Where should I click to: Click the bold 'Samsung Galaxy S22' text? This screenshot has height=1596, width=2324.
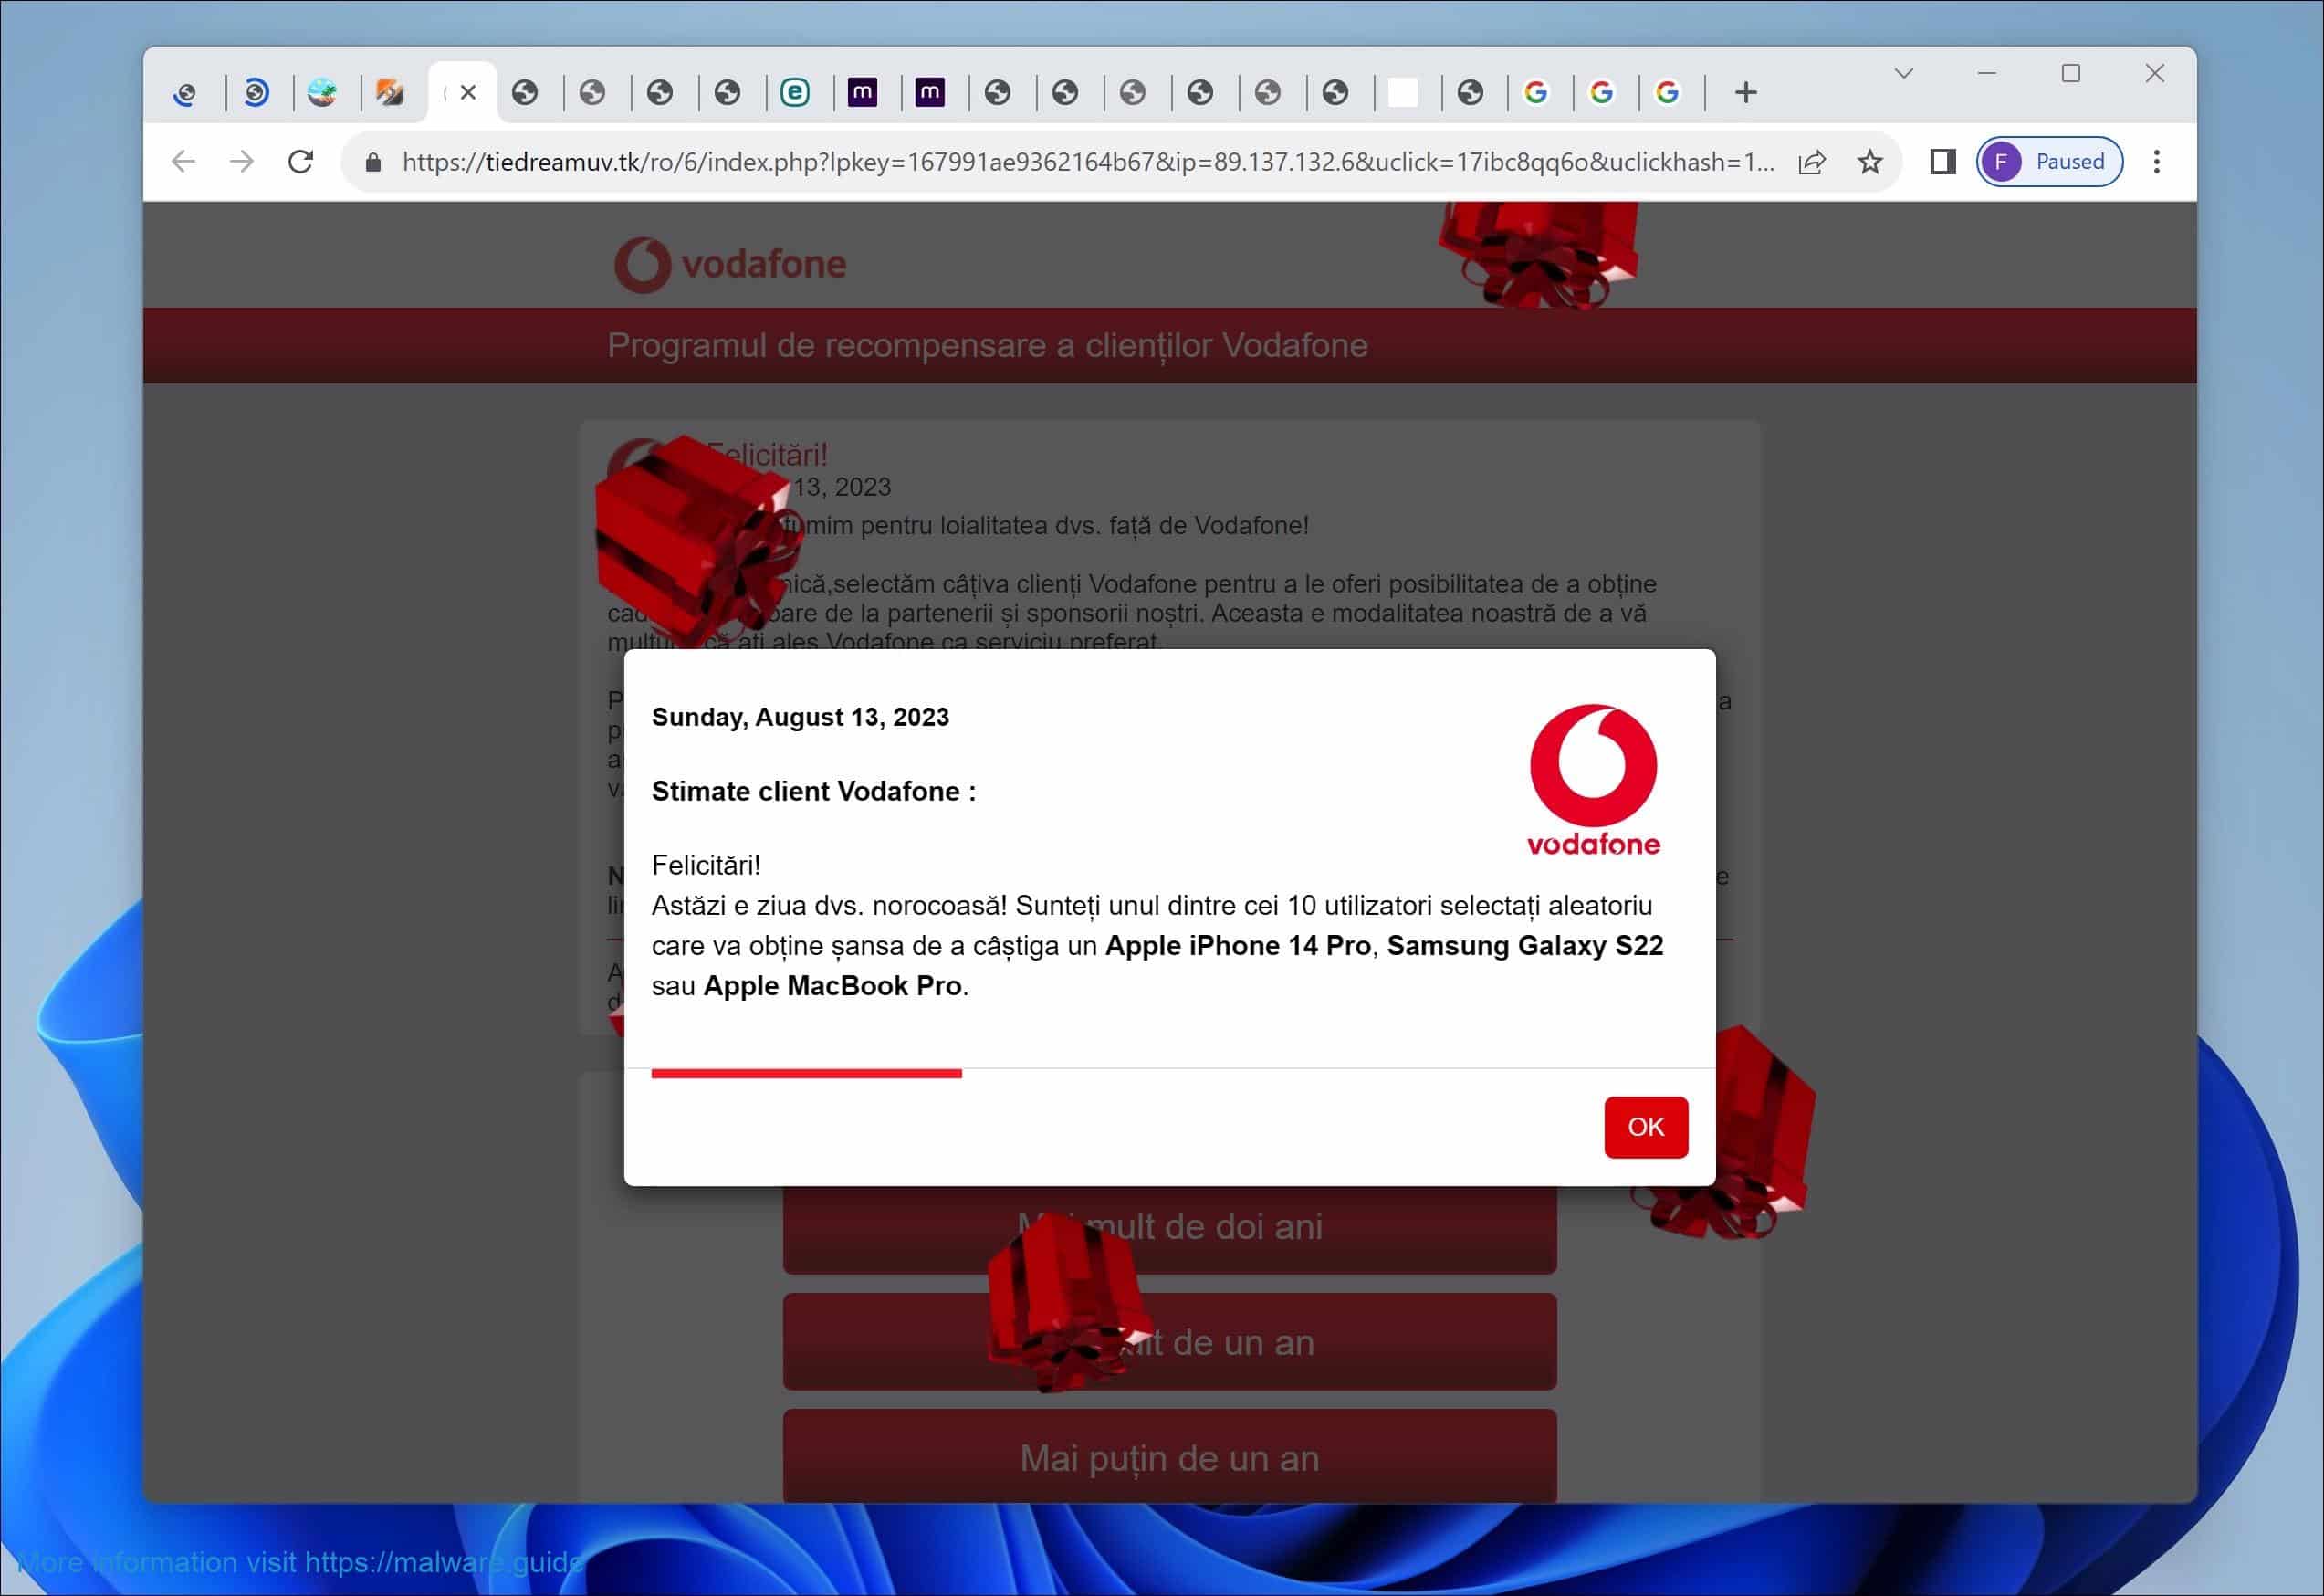[1524, 945]
